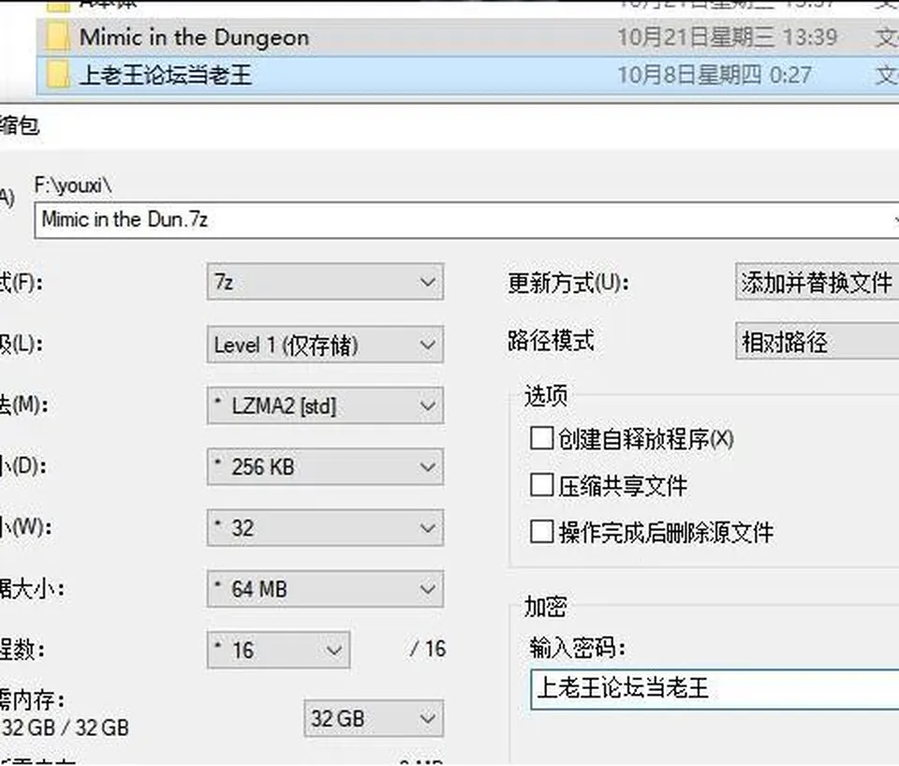Select the folder name Mimic in the Dungeon
The width and height of the screenshot is (899, 766).
[x=195, y=37]
